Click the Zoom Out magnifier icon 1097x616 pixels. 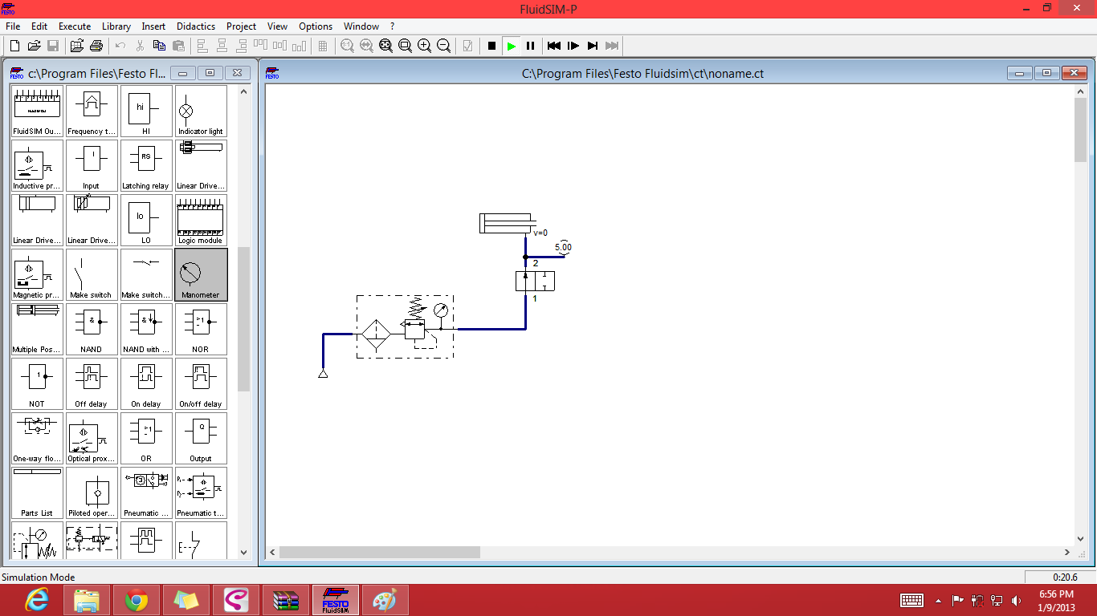[x=443, y=46]
